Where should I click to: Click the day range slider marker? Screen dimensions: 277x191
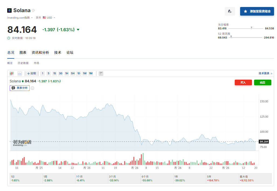(251, 28)
